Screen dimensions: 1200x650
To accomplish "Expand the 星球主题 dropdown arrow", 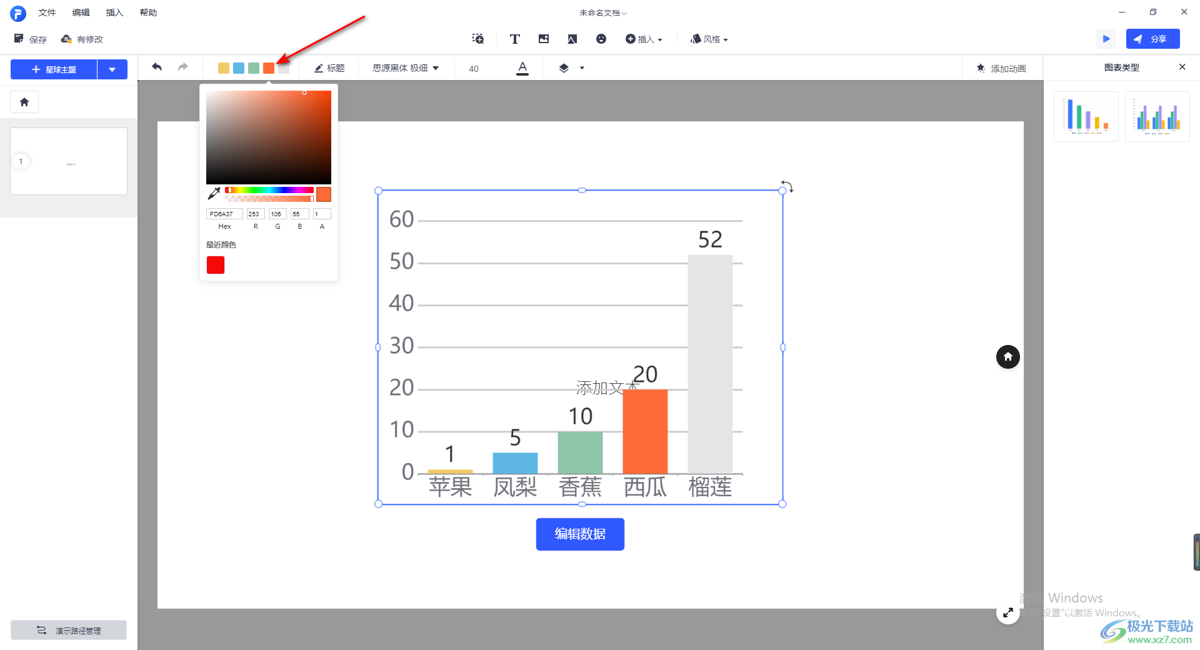I will point(112,69).
